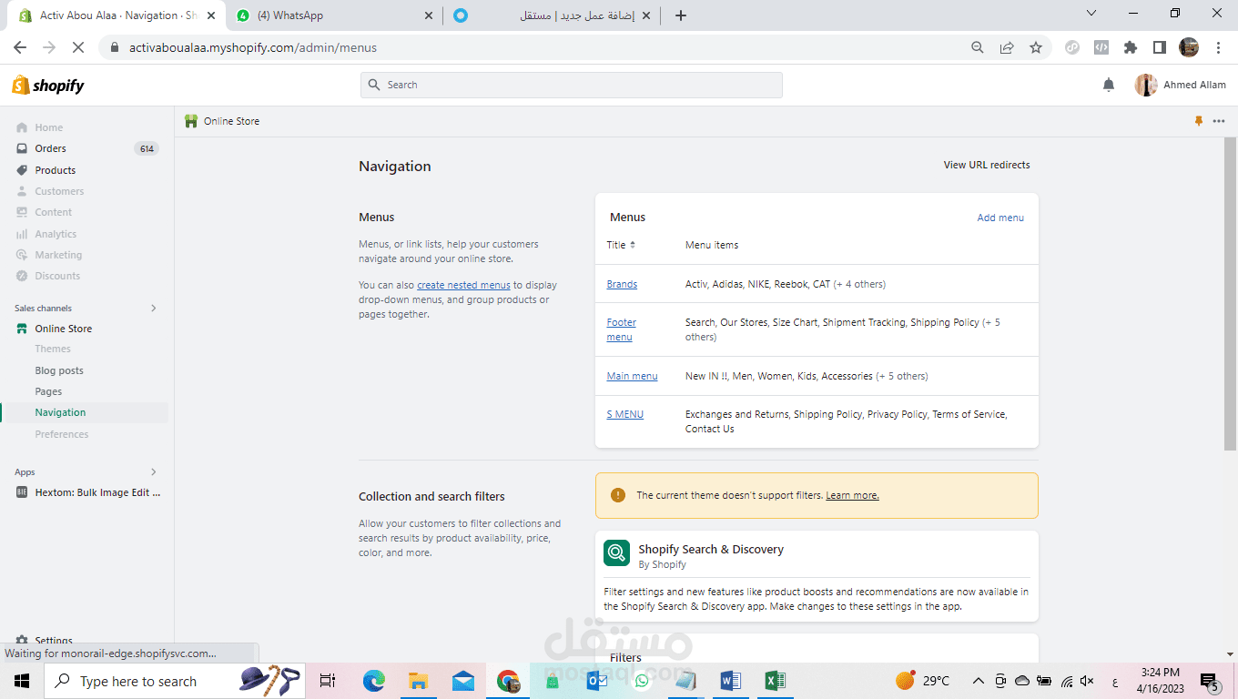Open Discounts in the sidebar
Screen dimensions: 1238x699
coord(57,276)
